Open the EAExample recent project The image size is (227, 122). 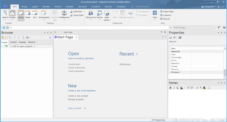pyautogui.click(x=125, y=64)
